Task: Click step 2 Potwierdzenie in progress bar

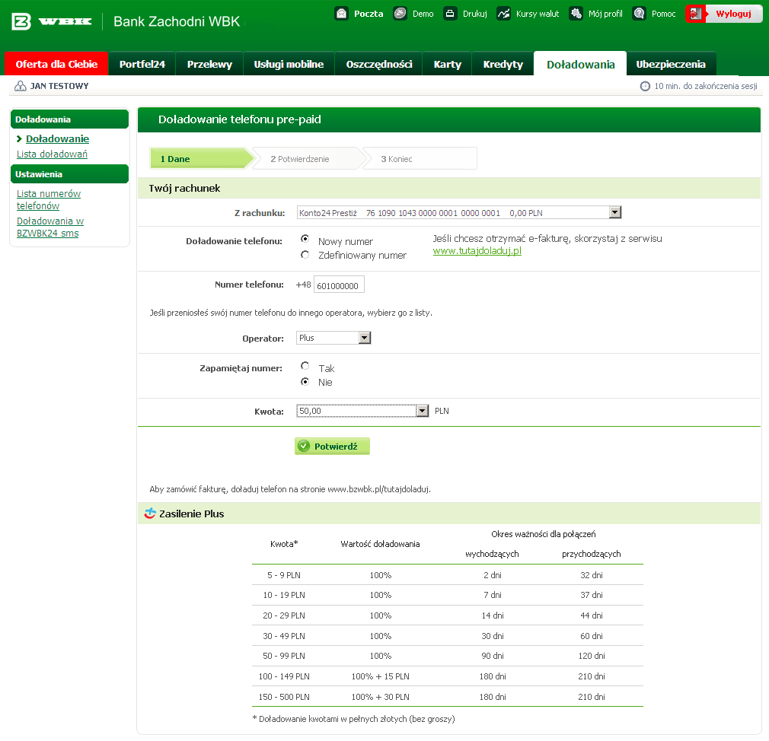Action: coord(308,159)
